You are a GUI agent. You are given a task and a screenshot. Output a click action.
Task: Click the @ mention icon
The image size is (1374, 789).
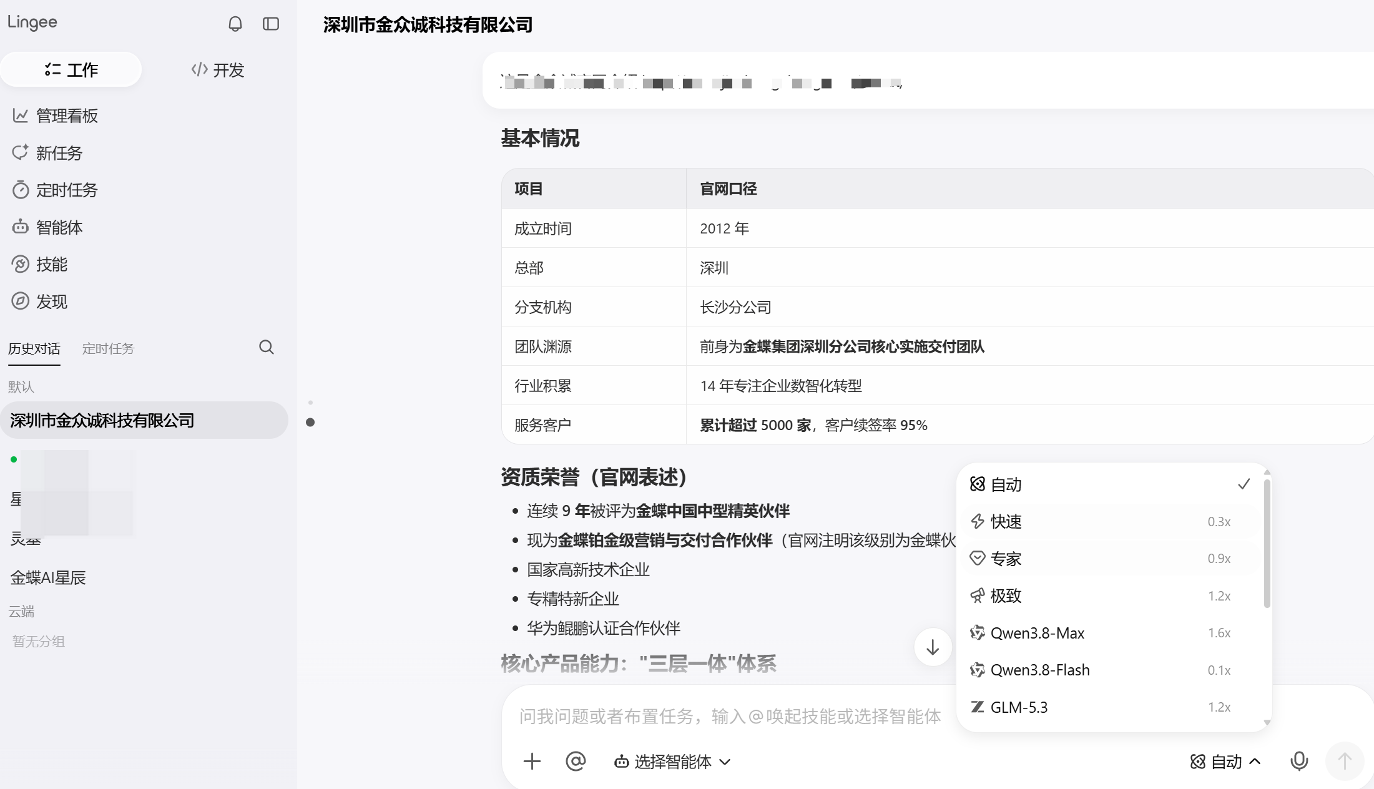coord(576,761)
